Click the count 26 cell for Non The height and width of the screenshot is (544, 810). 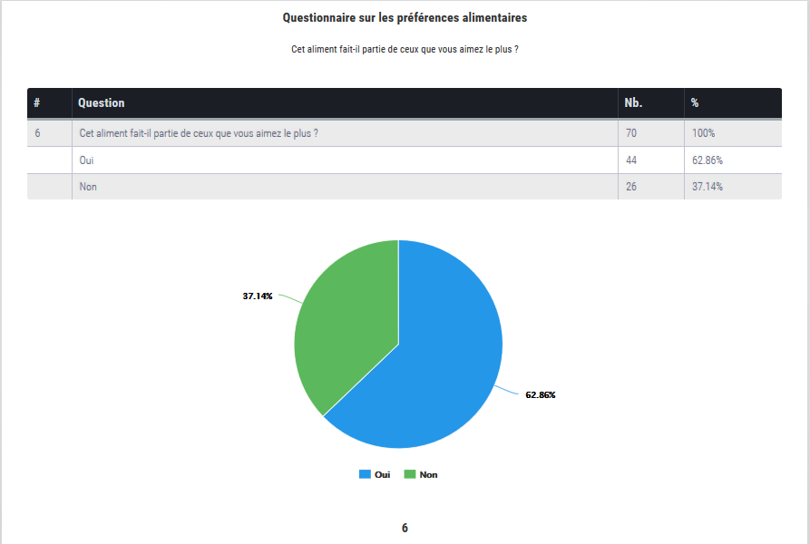coord(631,187)
